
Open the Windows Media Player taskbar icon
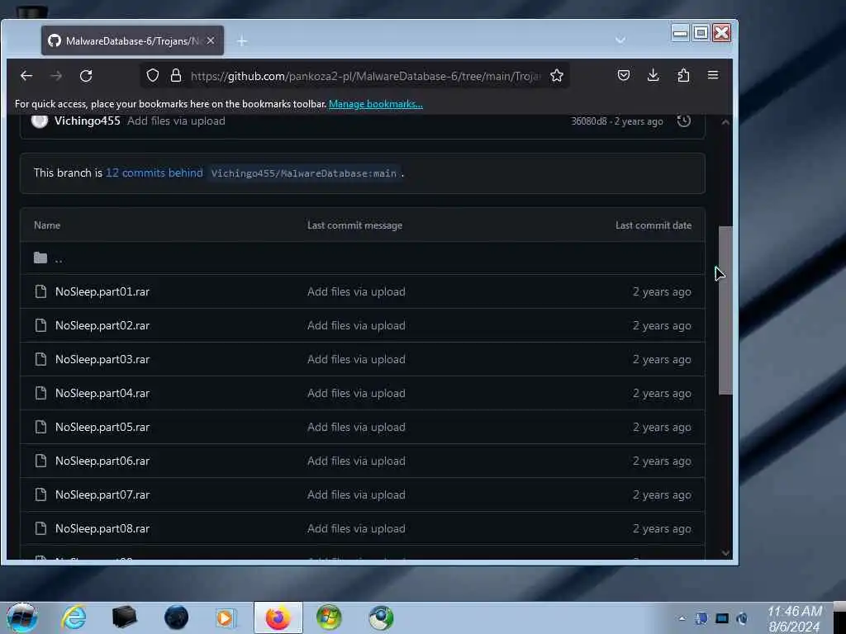point(226,617)
